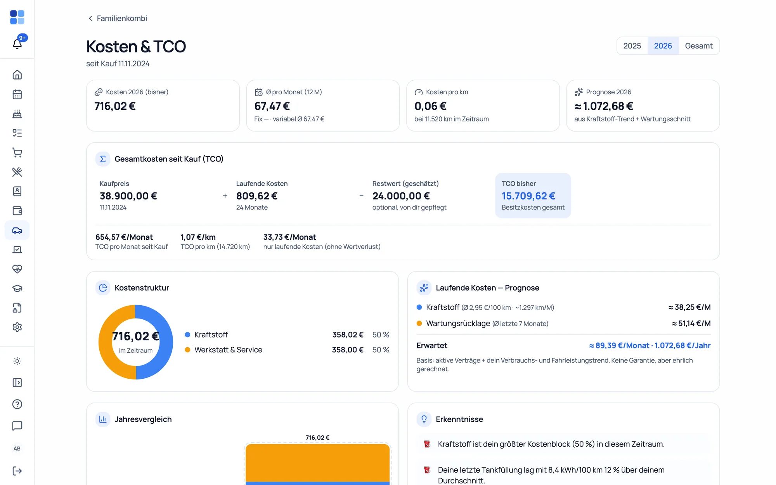Open the calendar icon in sidebar

coord(17,94)
